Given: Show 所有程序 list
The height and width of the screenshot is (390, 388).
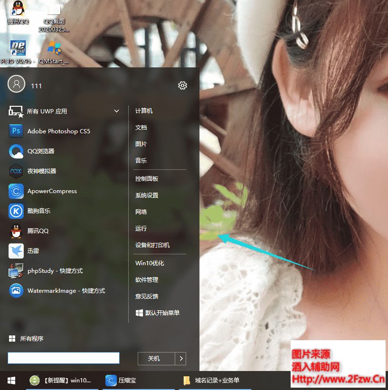Looking at the screenshot, I should coord(31,339).
